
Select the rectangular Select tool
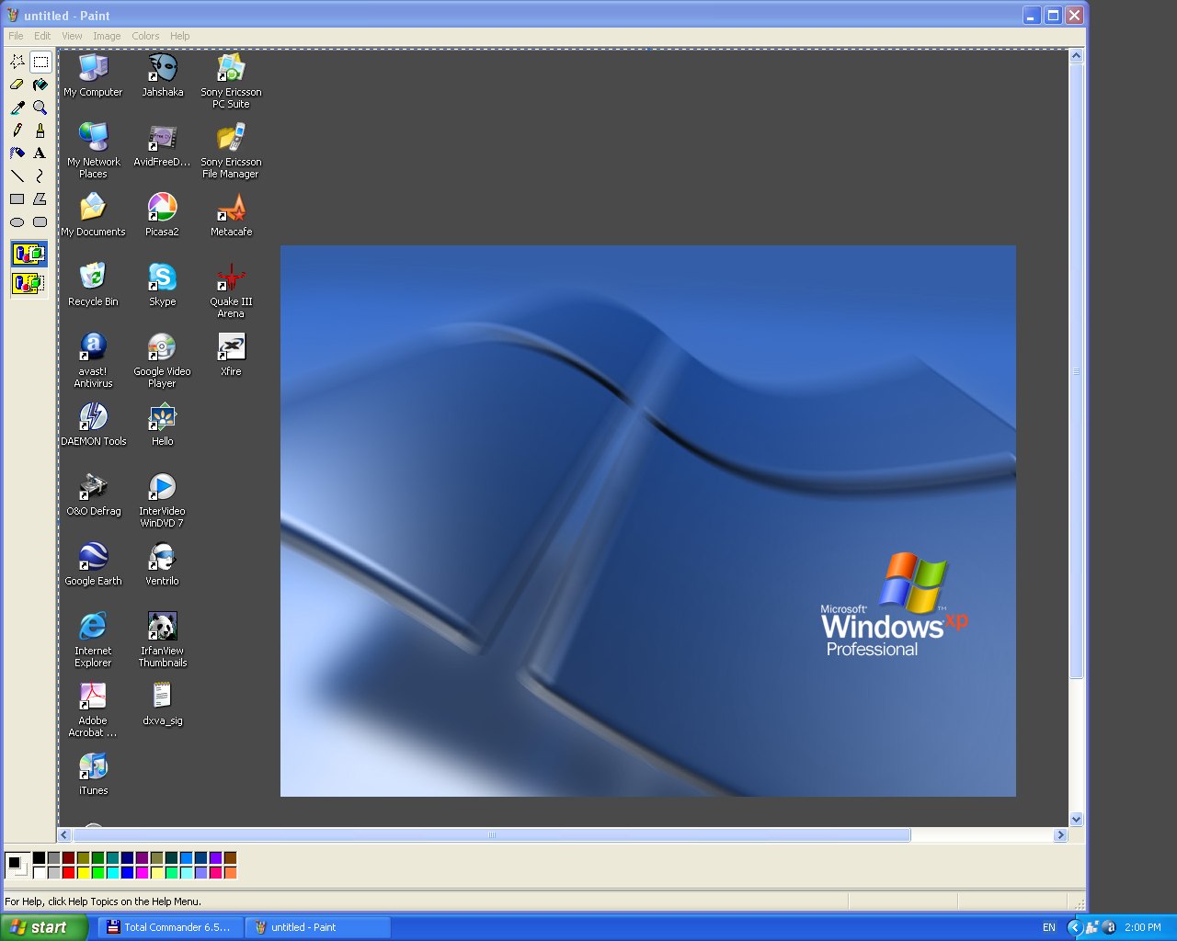pyautogui.click(x=40, y=62)
